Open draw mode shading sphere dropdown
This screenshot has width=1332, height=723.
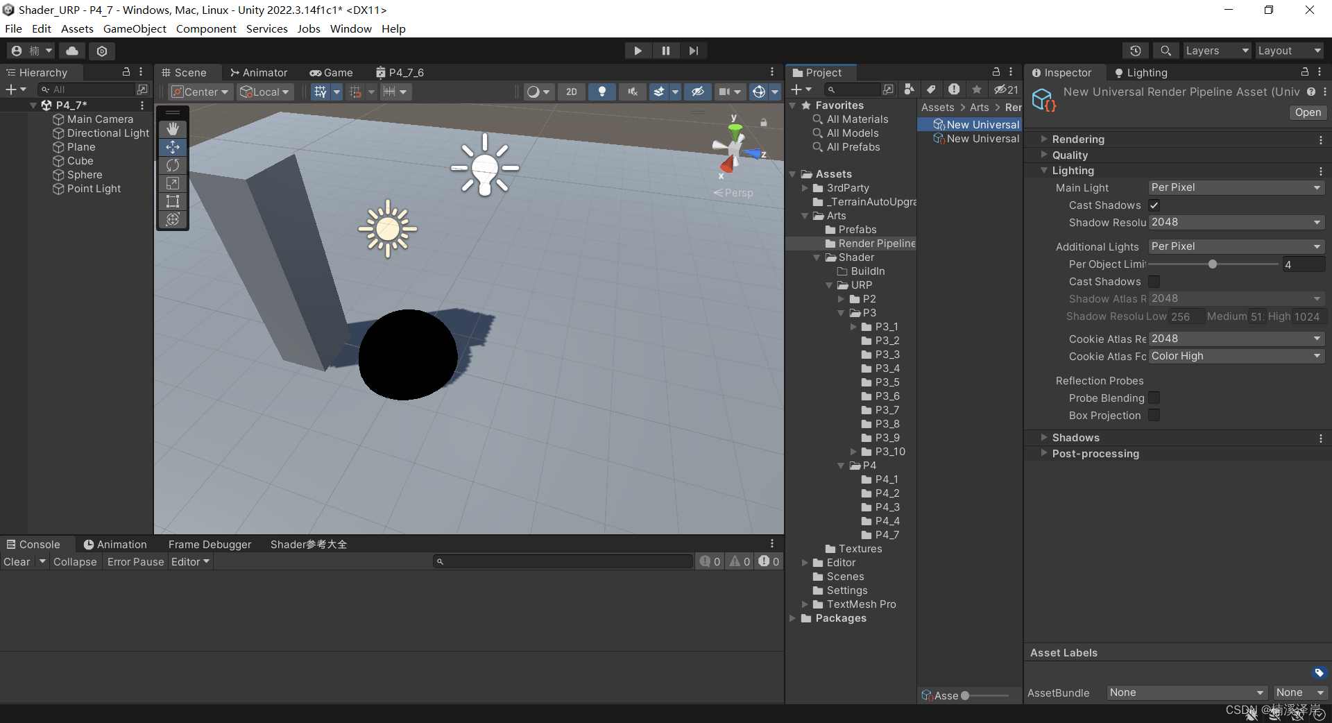click(538, 92)
